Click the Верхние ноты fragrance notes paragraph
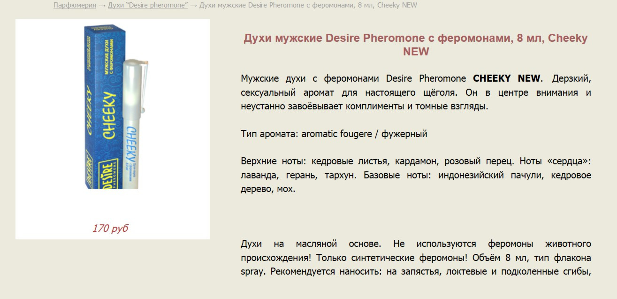 pos(416,176)
